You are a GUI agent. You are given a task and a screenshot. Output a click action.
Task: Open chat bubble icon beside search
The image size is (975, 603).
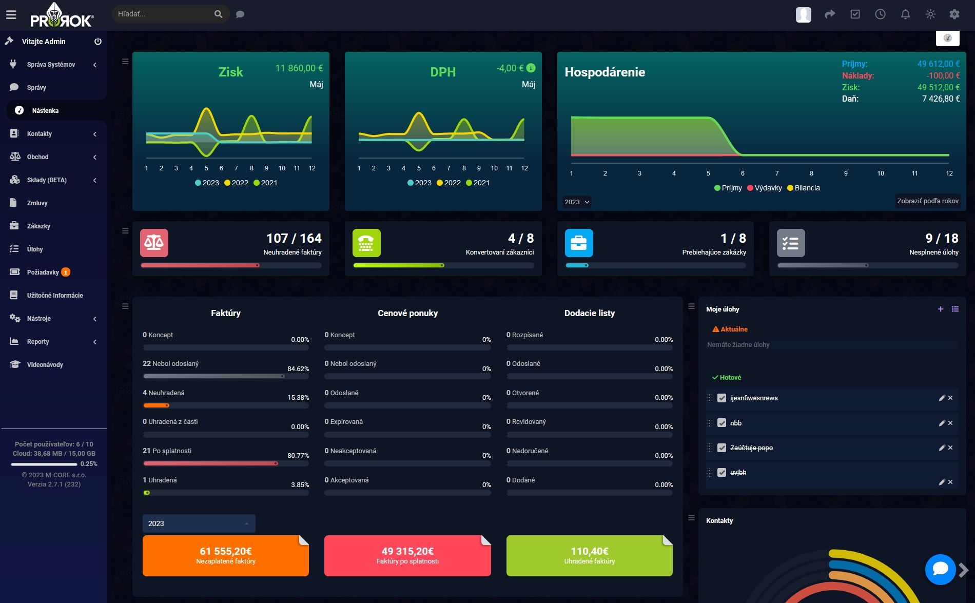pyautogui.click(x=240, y=14)
